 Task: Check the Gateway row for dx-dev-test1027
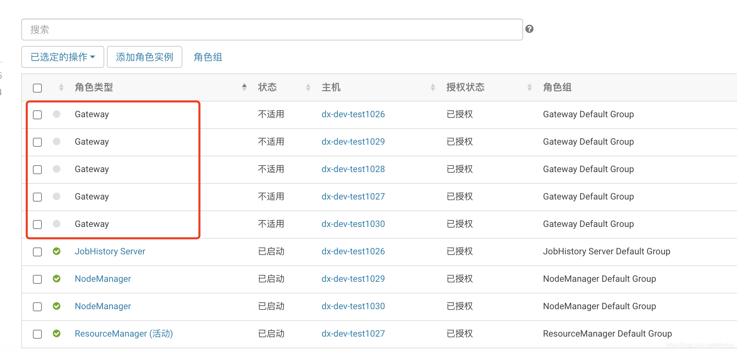[x=37, y=197]
